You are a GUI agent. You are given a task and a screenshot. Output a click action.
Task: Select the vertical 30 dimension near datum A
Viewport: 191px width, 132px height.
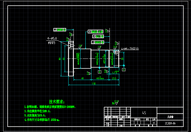coord(122,59)
